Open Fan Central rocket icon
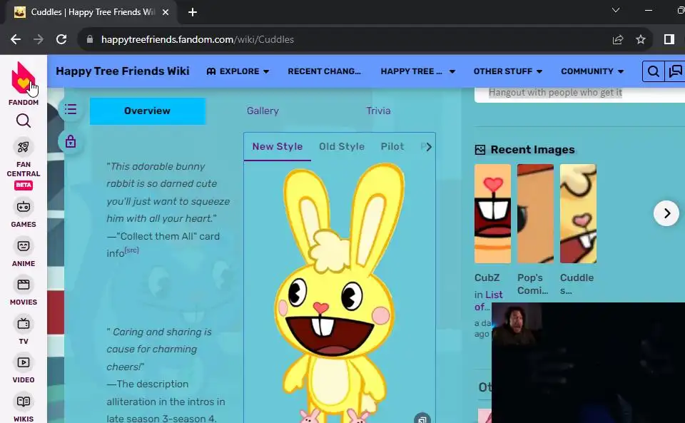Image resolution: width=685 pixels, height=423 pixels. tap(24, 147)
